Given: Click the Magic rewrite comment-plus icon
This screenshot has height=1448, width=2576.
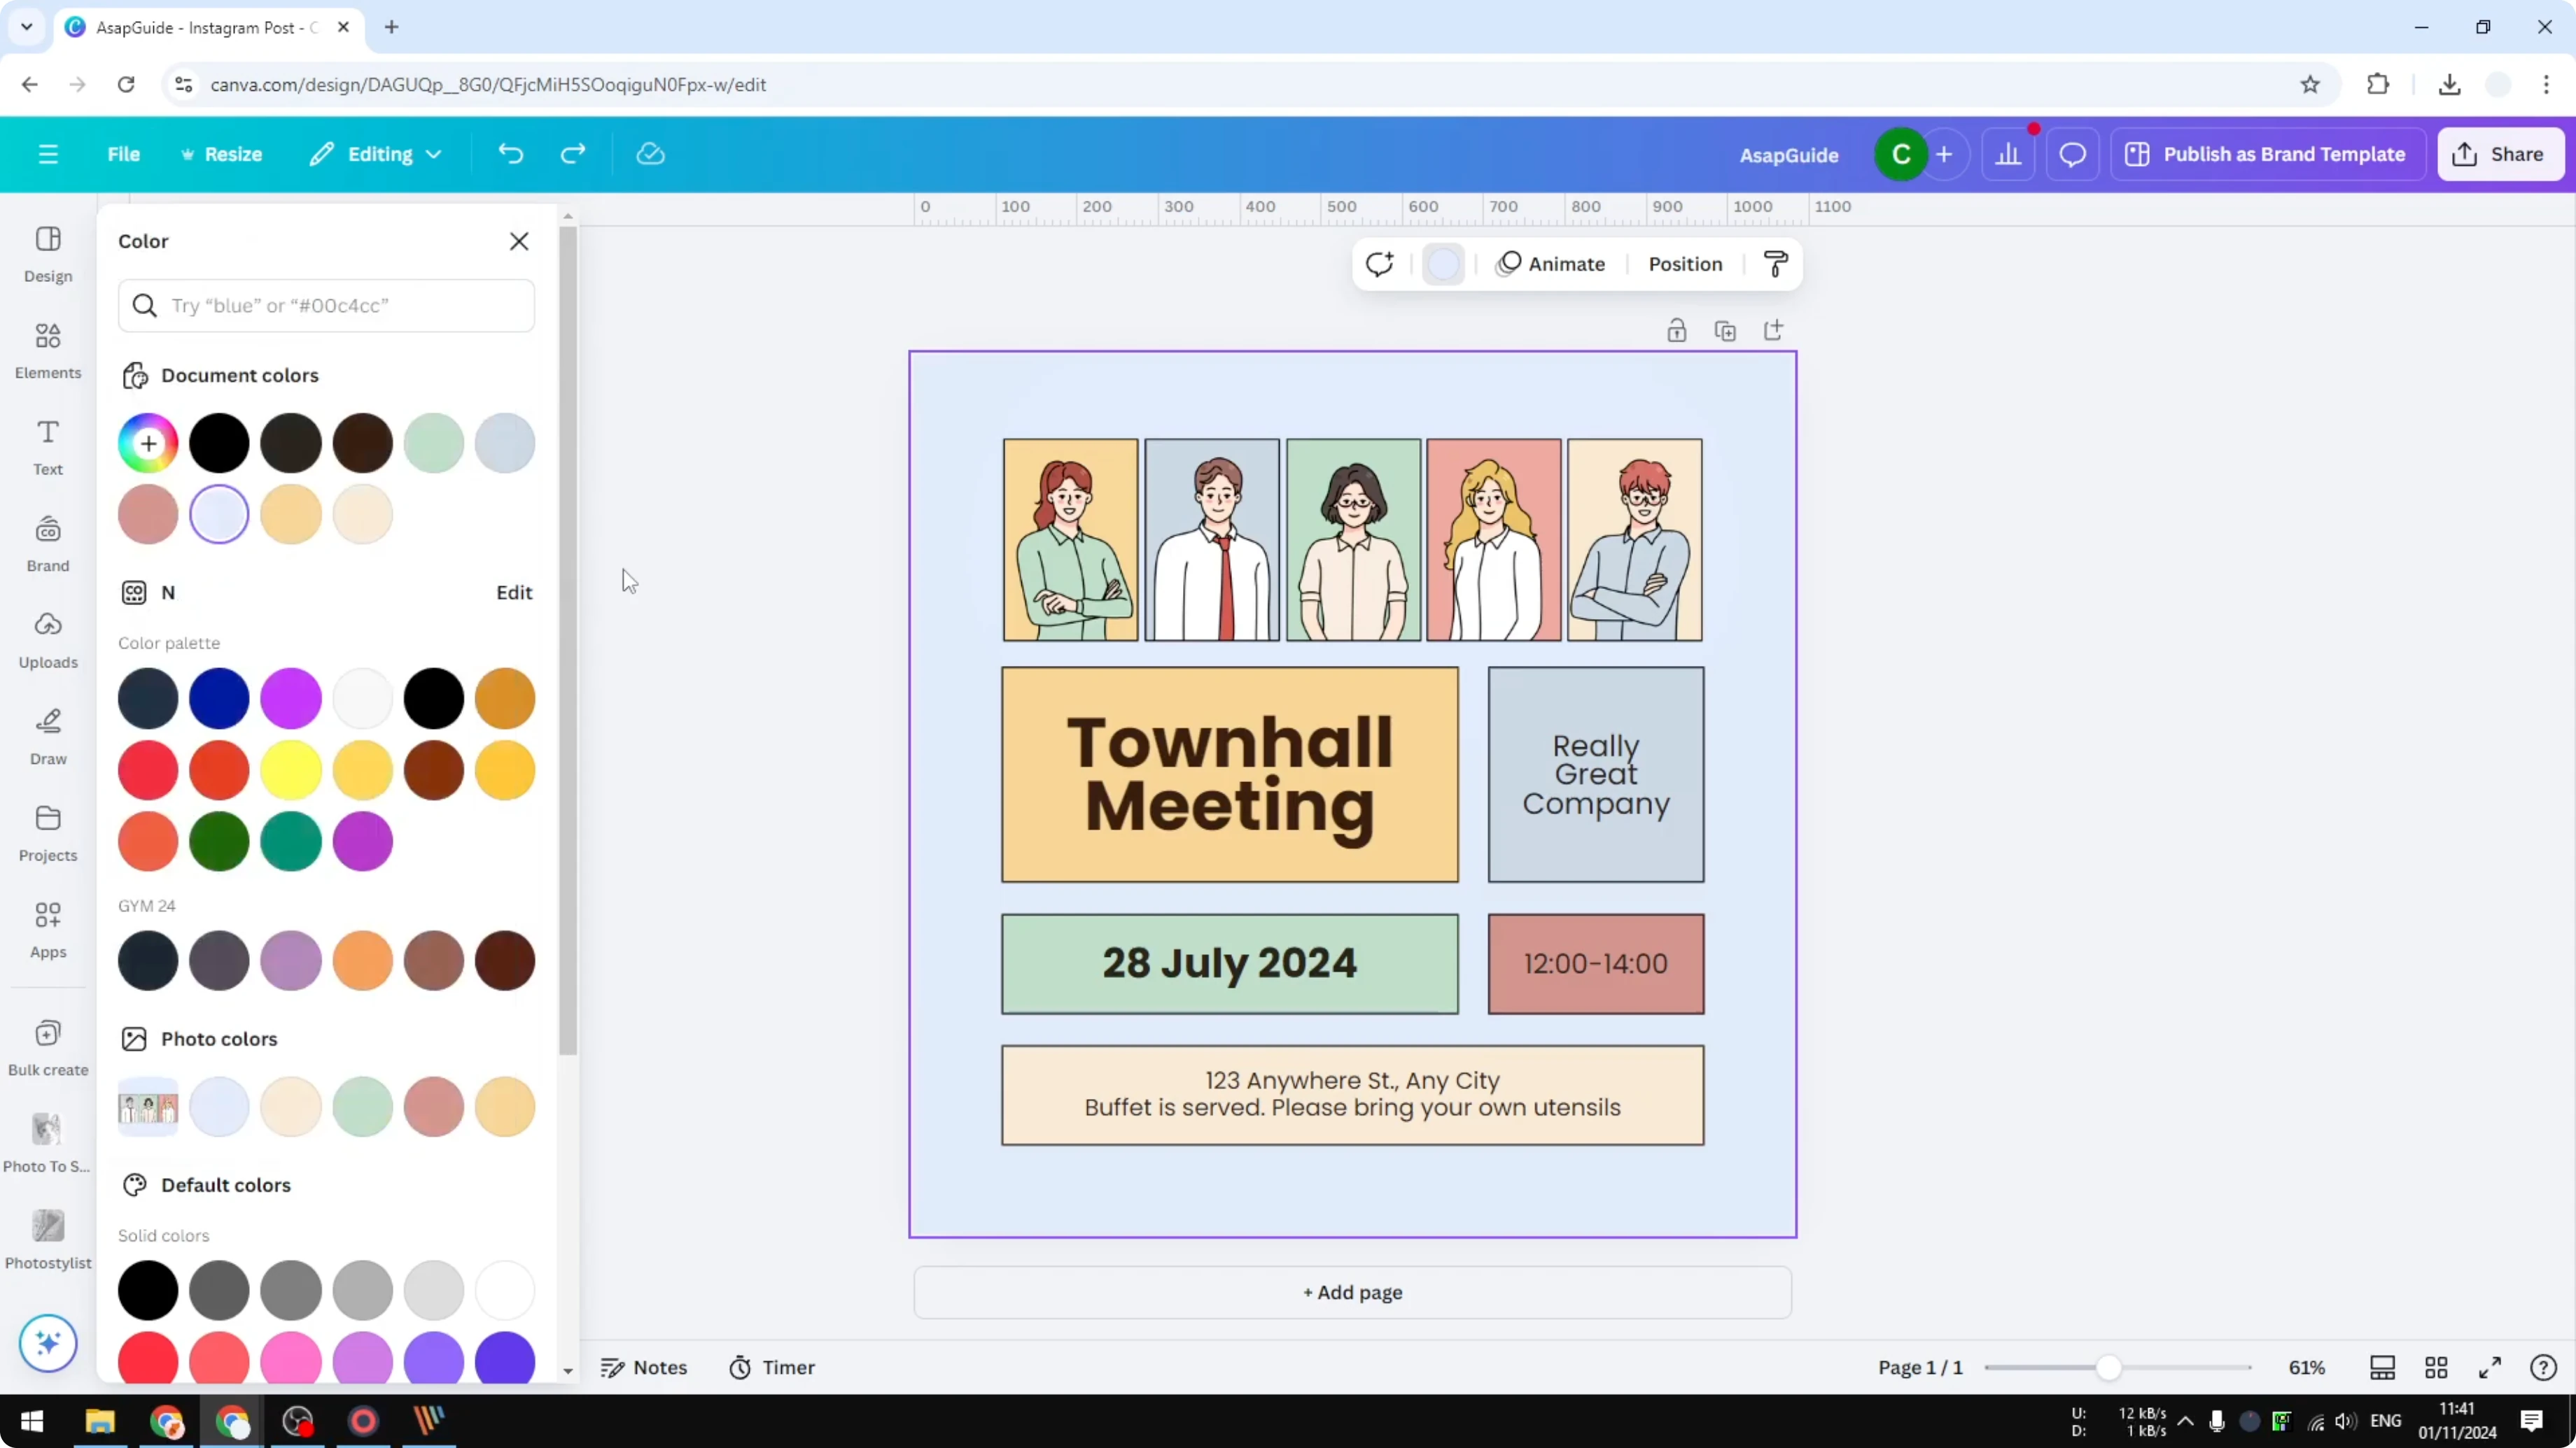Looking at the screenshot, I should pyautogui.click(x=1380, y=264).
